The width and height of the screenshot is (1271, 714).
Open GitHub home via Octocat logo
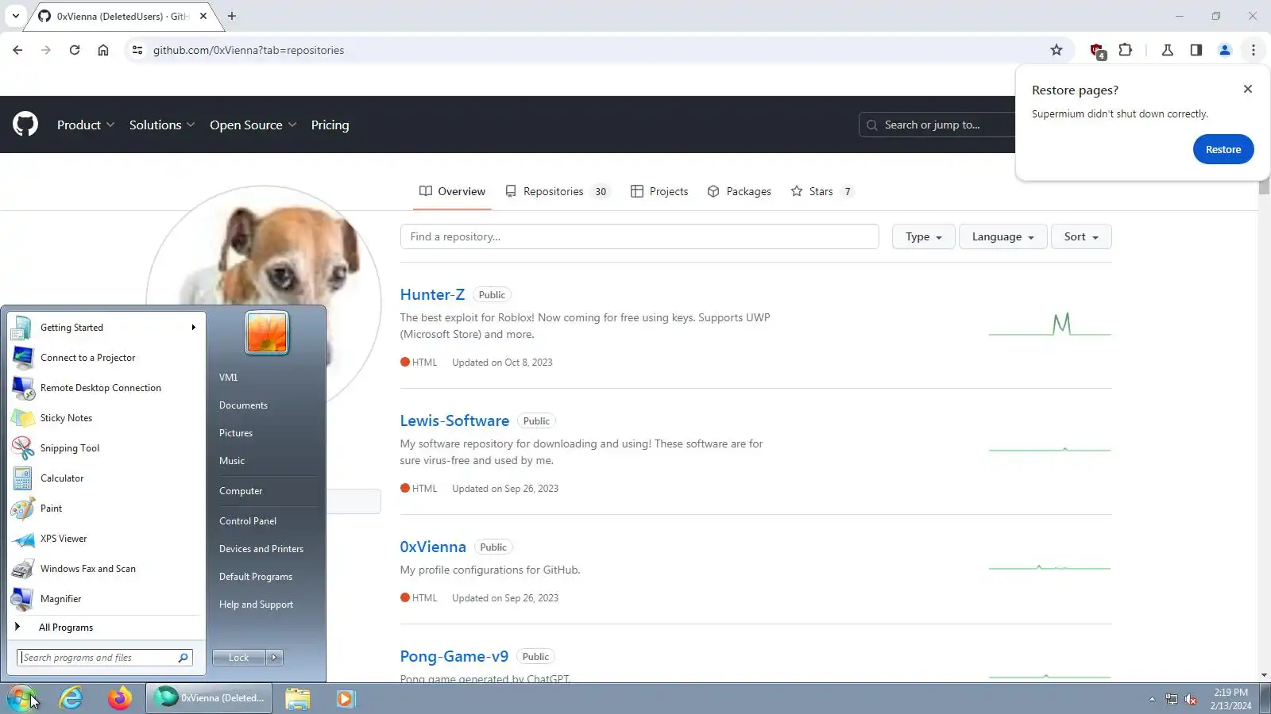click(x=25, y=125)
